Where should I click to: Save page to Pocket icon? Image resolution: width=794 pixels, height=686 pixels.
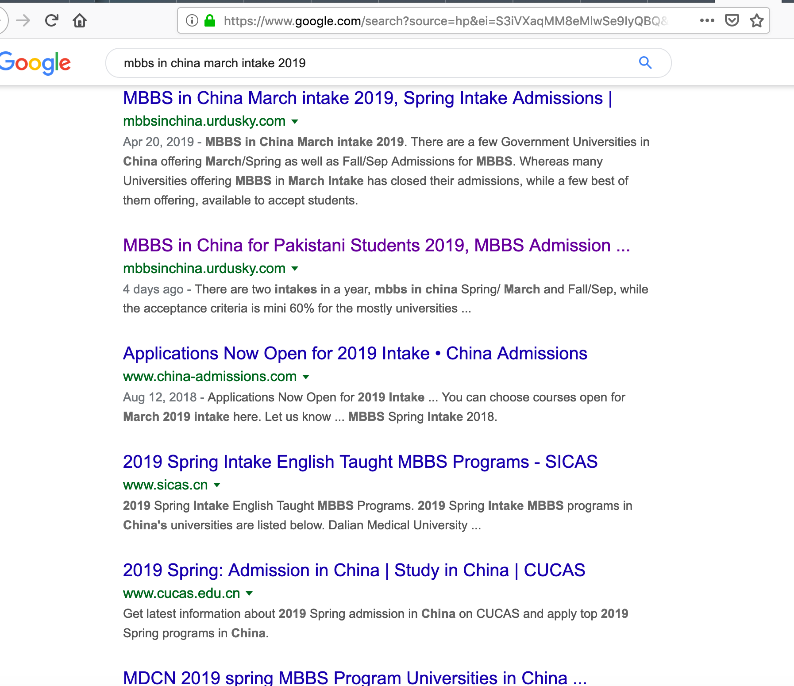click(732, 20)
